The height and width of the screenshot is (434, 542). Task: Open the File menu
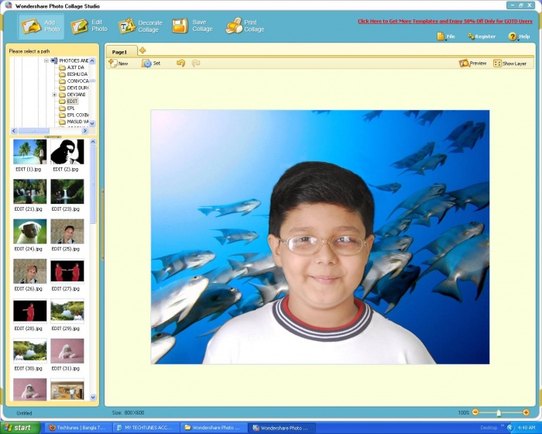[446, 36]
